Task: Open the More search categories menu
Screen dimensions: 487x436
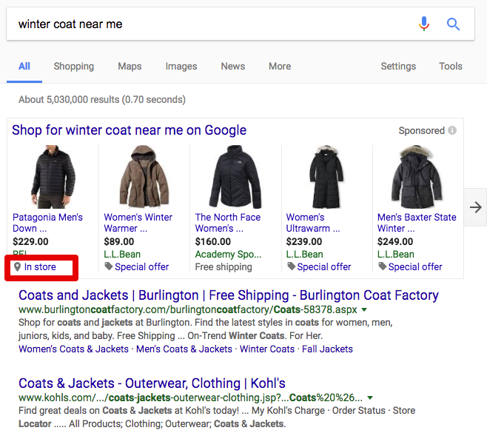Action: click(x=280, y=66)
